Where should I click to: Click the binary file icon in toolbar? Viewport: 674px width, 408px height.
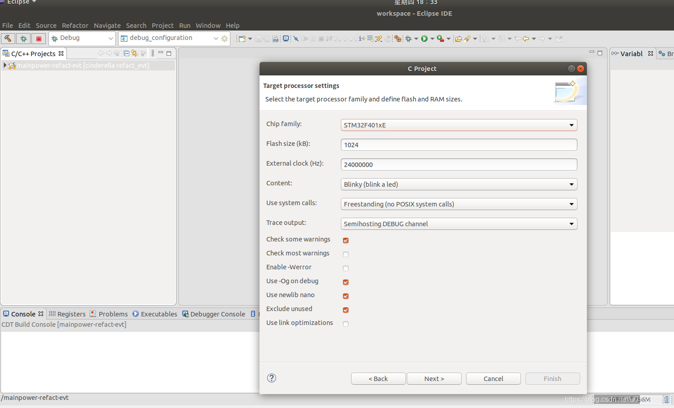coord(275,39)
